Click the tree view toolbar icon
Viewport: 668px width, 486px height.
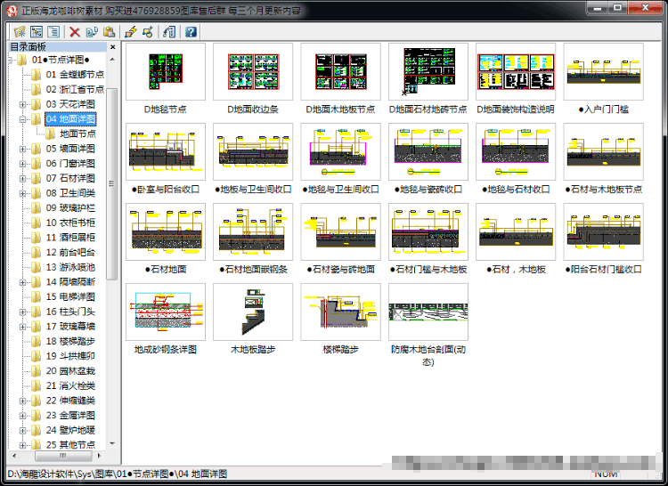[x=37, y=31]
